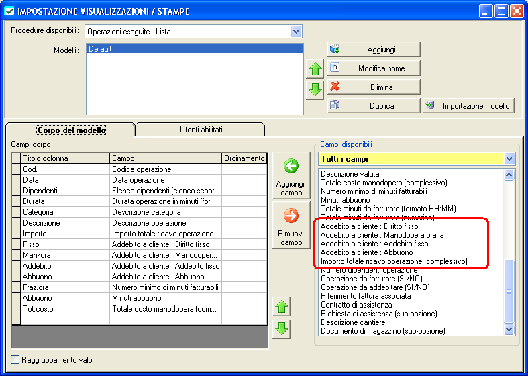528x376 pixels.
Task: Click the scroll-down arrow of the available fields list
Action: tap(509, 329)
